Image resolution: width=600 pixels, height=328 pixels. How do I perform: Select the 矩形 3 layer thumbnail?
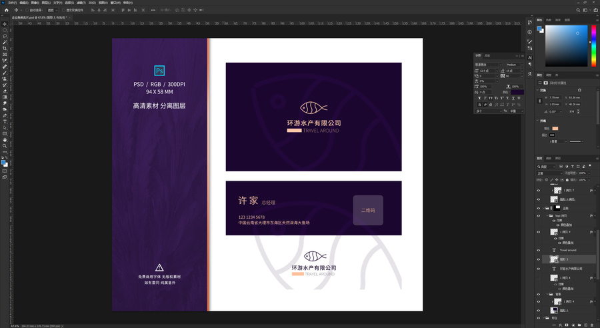[554, 259]
